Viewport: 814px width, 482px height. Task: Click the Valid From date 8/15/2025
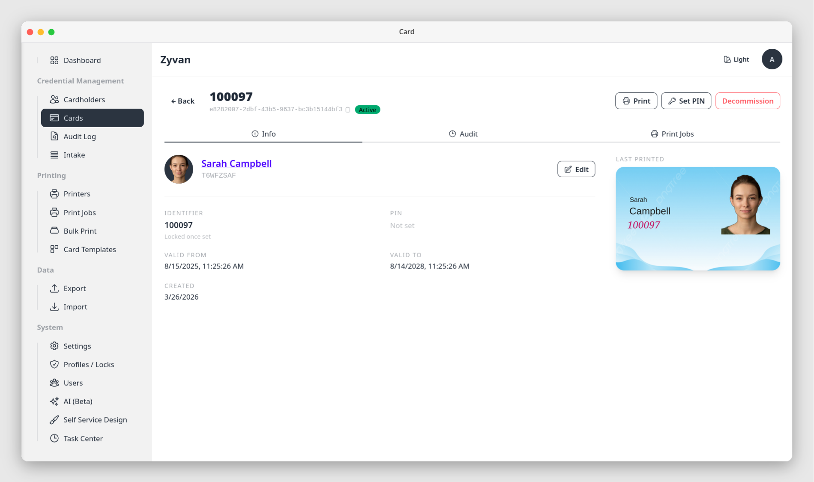[x=204, y=266]
